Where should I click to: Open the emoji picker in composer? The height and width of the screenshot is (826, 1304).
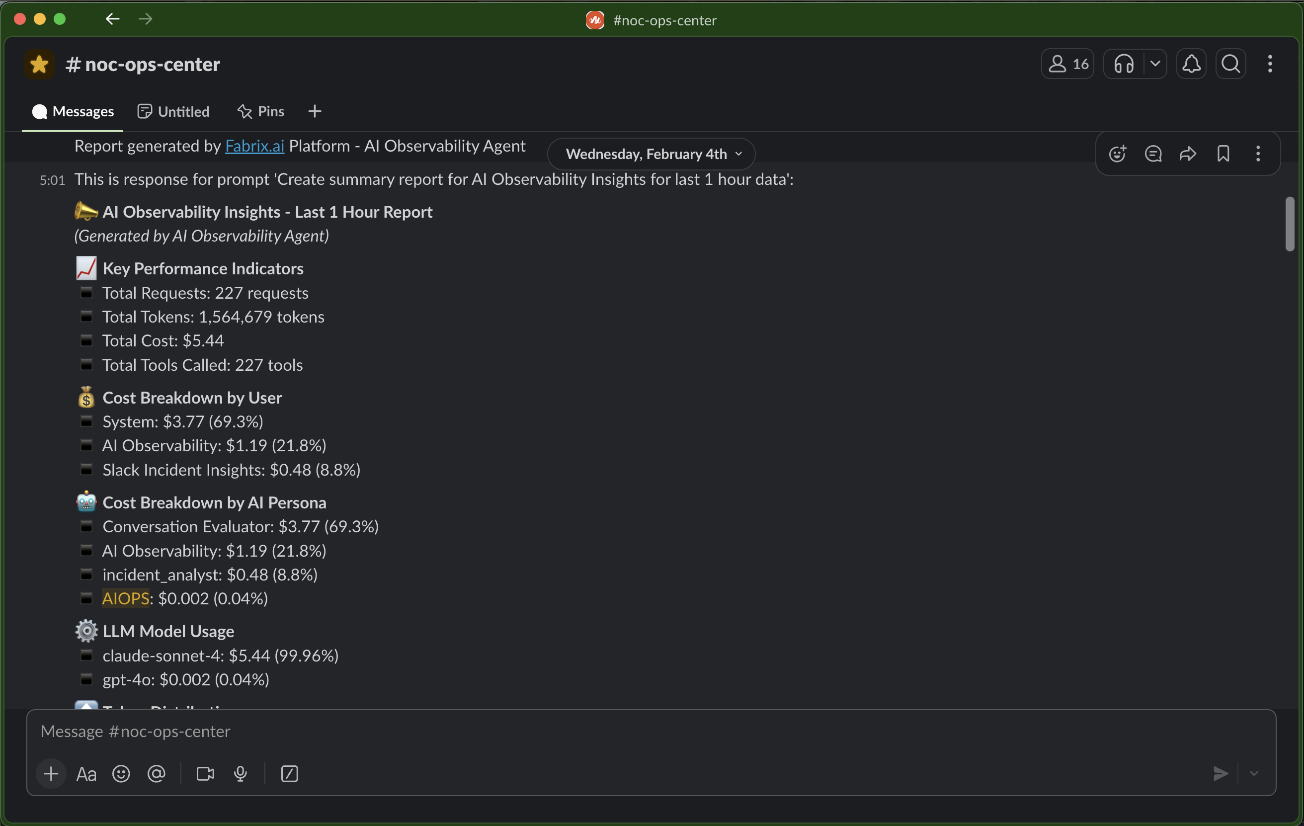tap(121, 773)
